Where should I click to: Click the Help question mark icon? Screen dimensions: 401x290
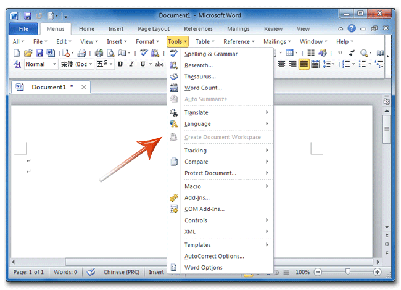(x=352, y=28)
